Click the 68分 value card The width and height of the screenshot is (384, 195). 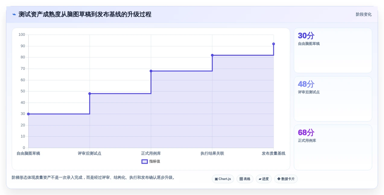point(333,147)
